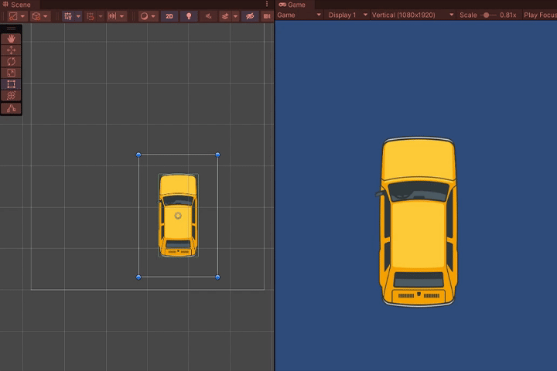Open the Play Focused option
Screen dimensions: 557x371
tap(540, 15)
